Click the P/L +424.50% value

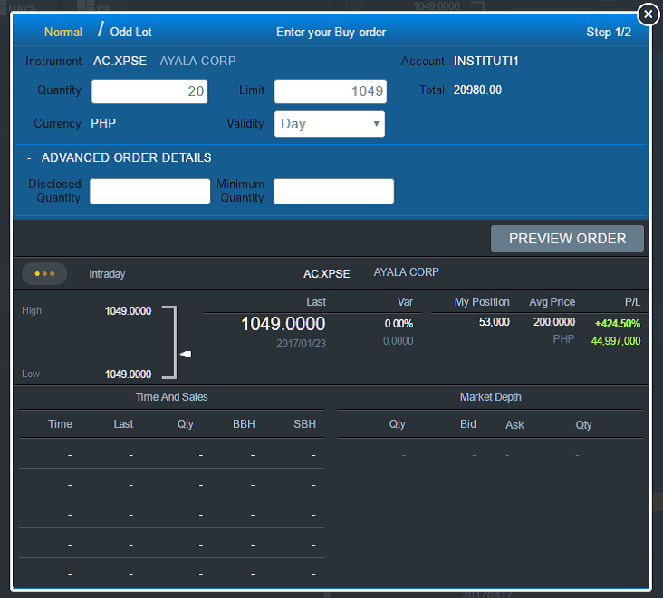point(618,324)
